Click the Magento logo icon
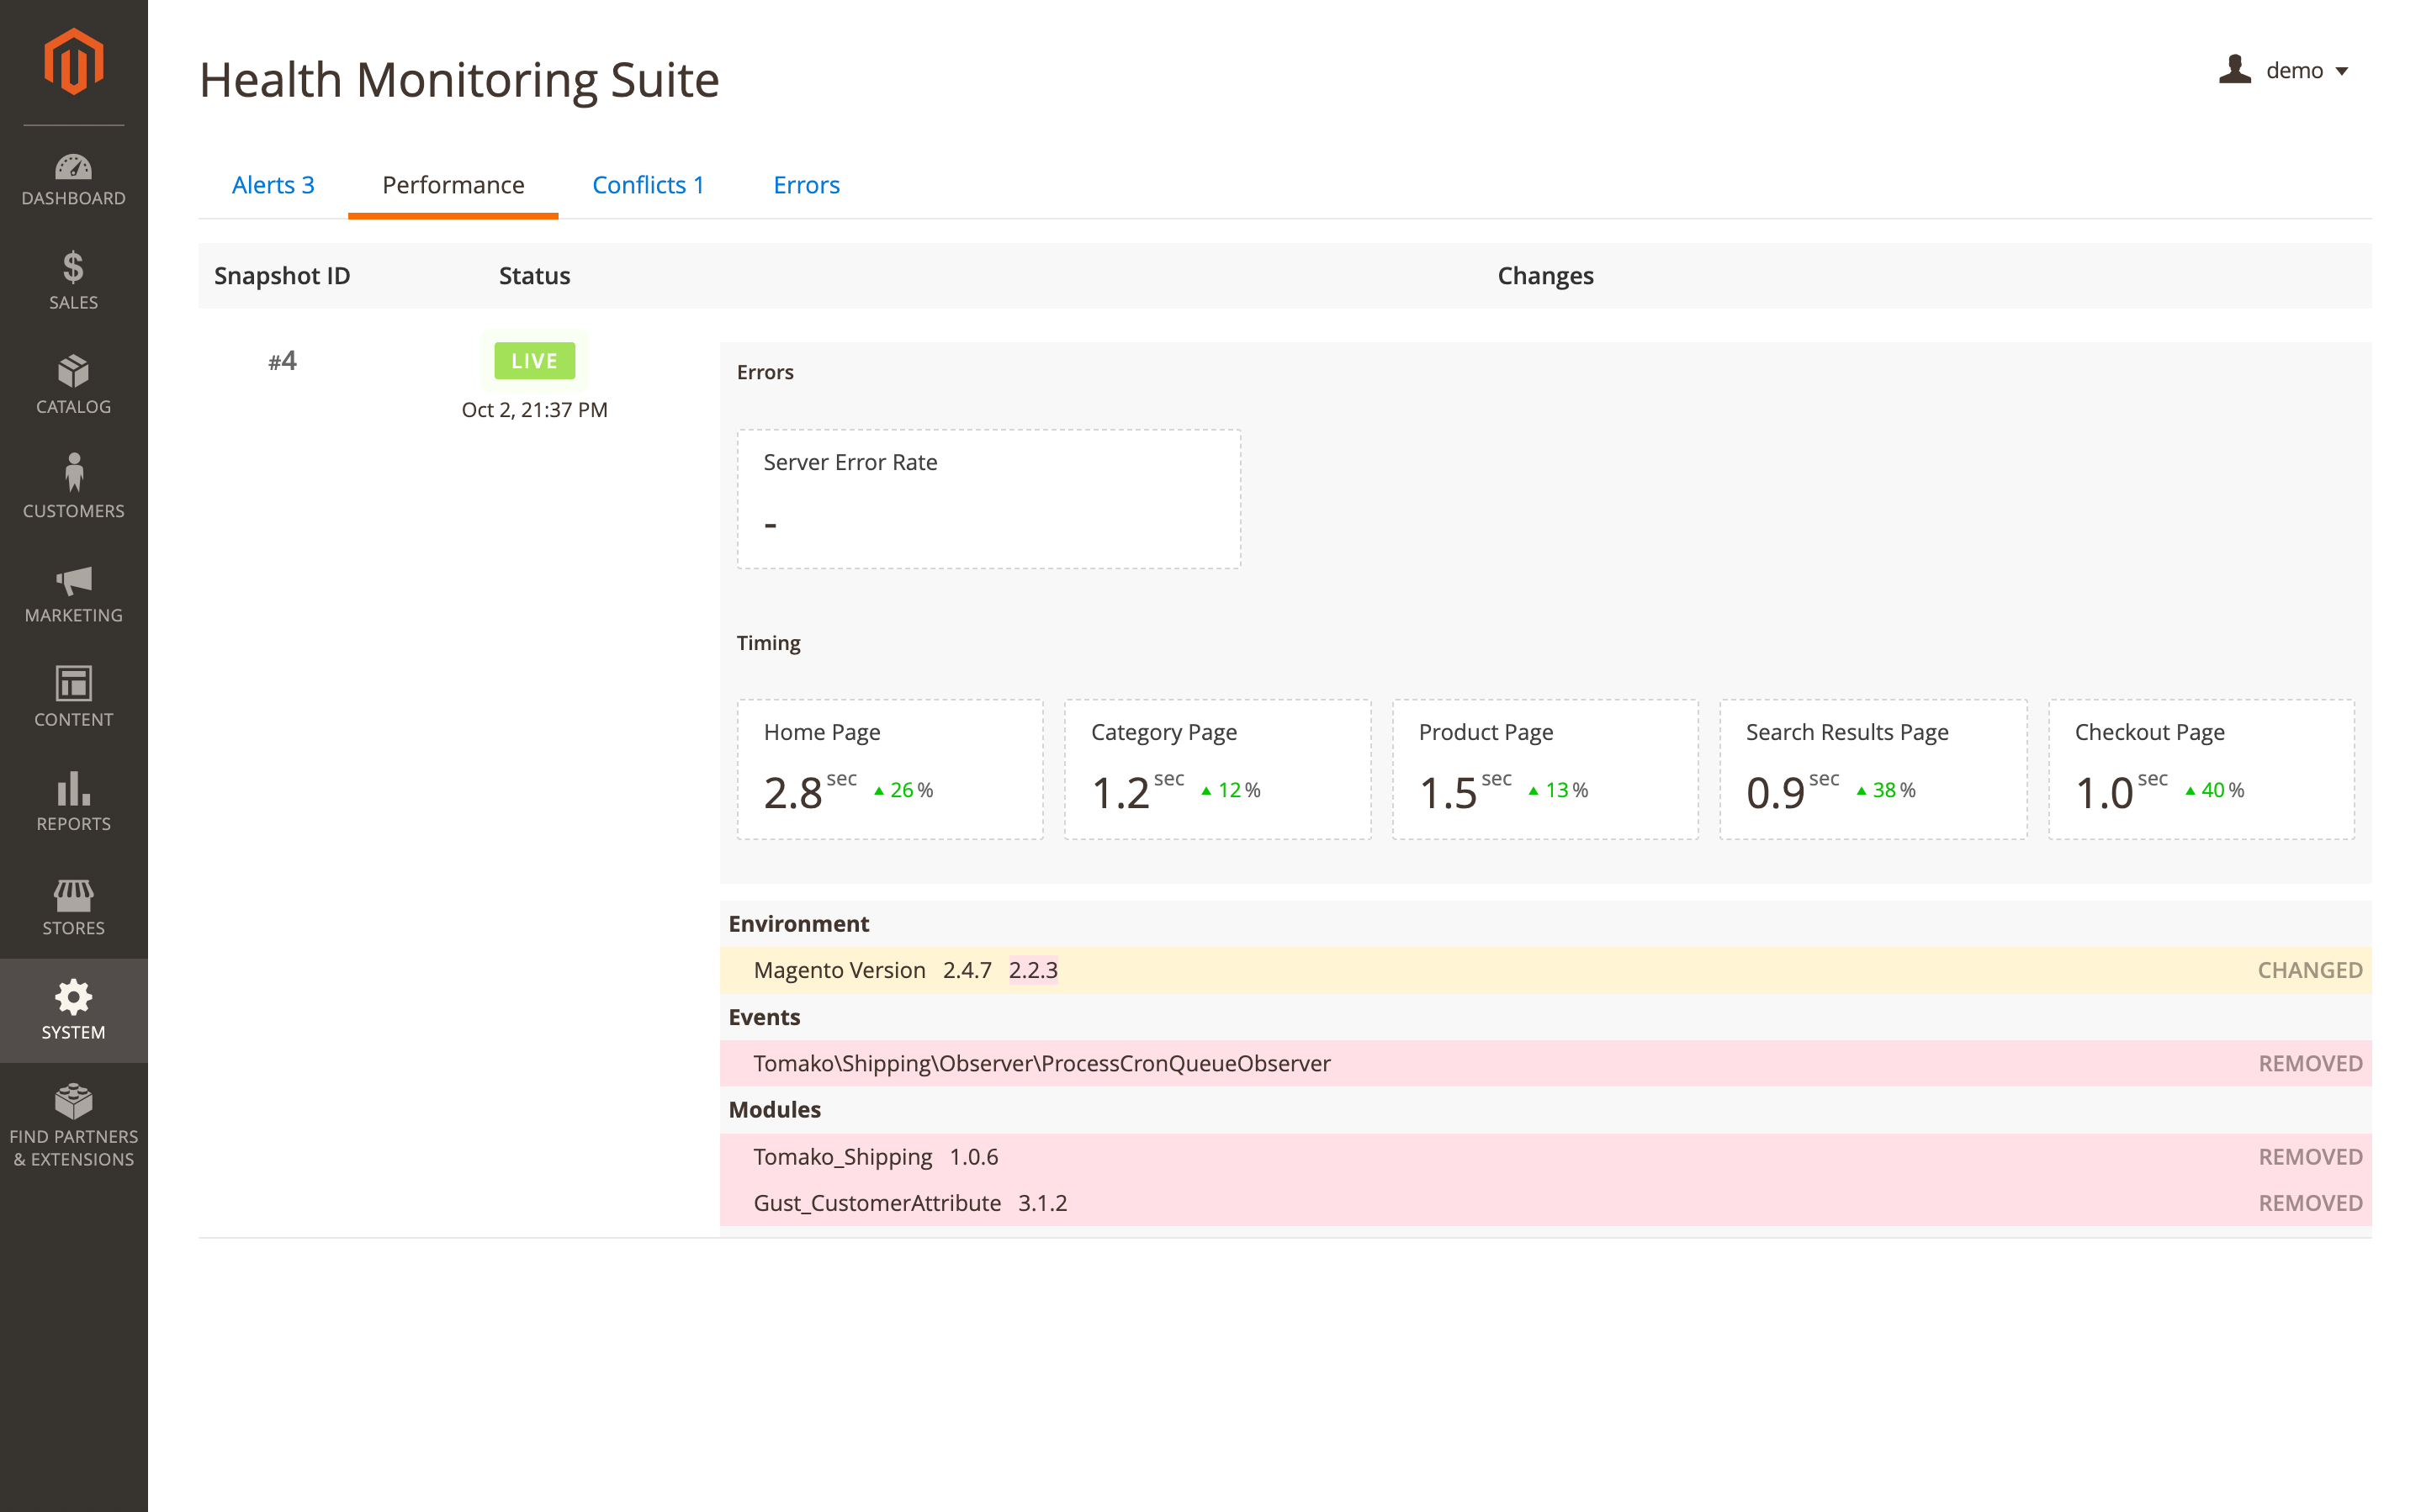The width and height of the screenshot is (2421, 1512). (73, 62)
